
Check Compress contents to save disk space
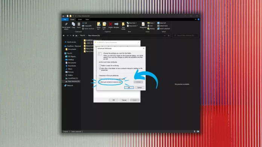100,79
